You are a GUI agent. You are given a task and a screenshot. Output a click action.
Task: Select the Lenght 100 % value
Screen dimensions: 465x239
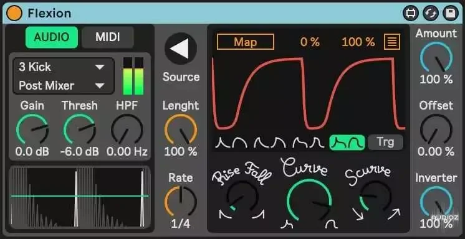(x=181, y=152)
